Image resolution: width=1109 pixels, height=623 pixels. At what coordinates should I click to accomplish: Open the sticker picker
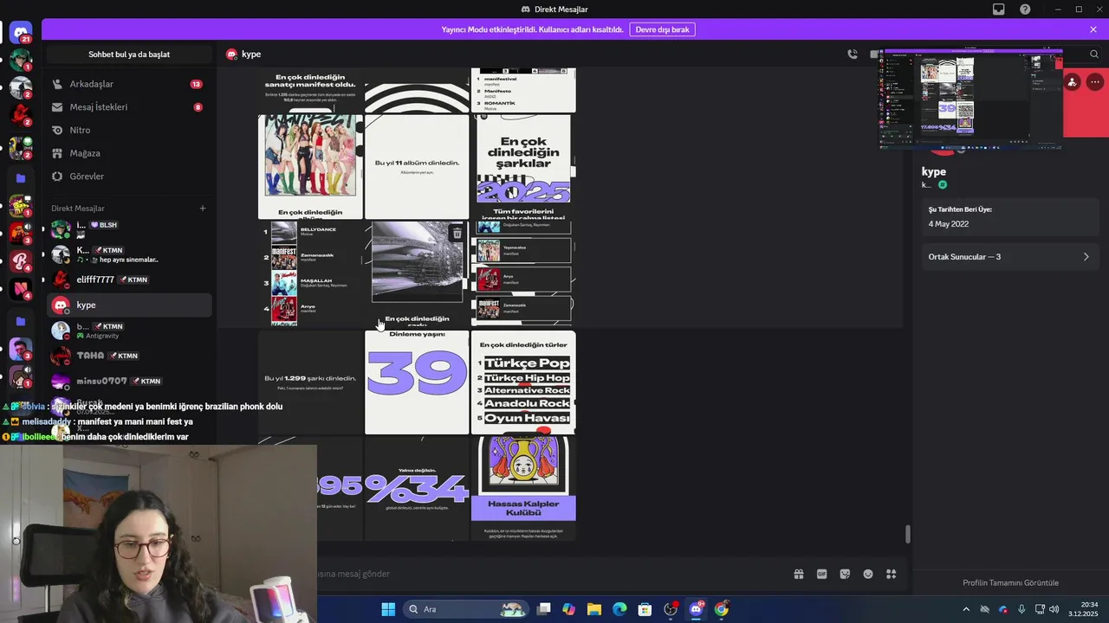pos(845,574)
